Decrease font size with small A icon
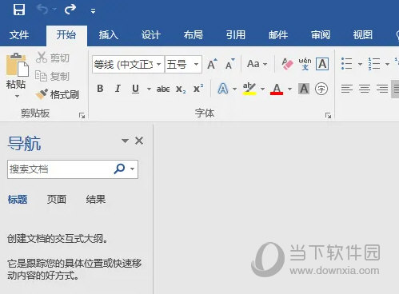399x294 pixels. click(230, 64)
